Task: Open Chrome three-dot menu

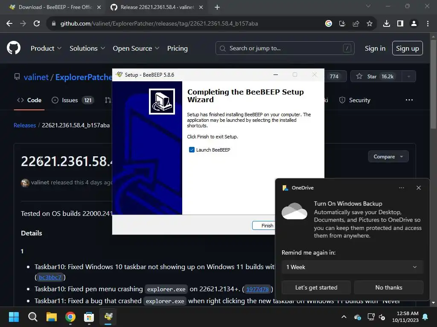Action: [x=428, y=24]
